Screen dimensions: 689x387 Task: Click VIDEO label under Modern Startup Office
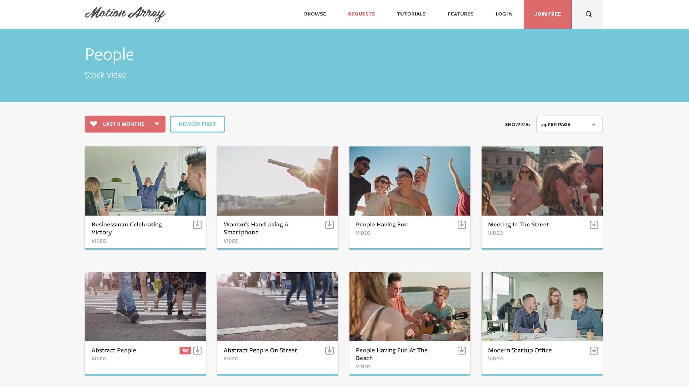495,359
